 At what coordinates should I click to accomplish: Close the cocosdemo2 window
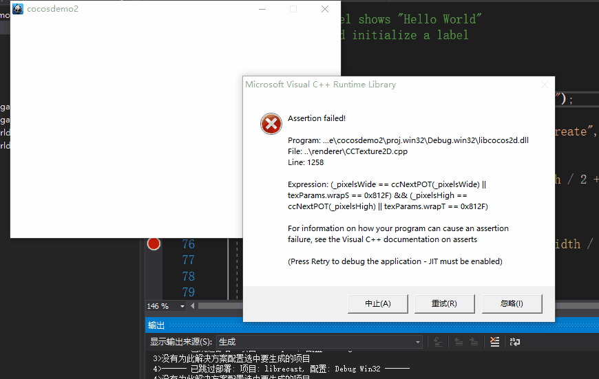pos(325,9)
